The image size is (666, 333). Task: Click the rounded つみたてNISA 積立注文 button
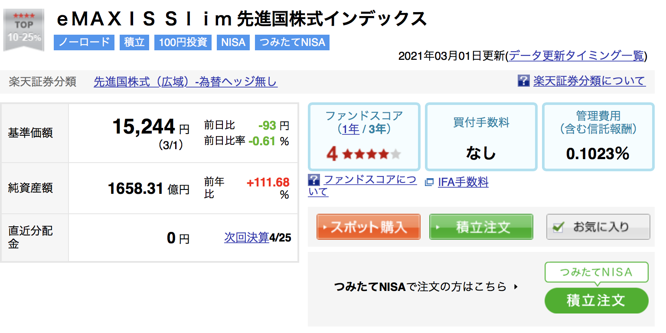pos(596,300)
